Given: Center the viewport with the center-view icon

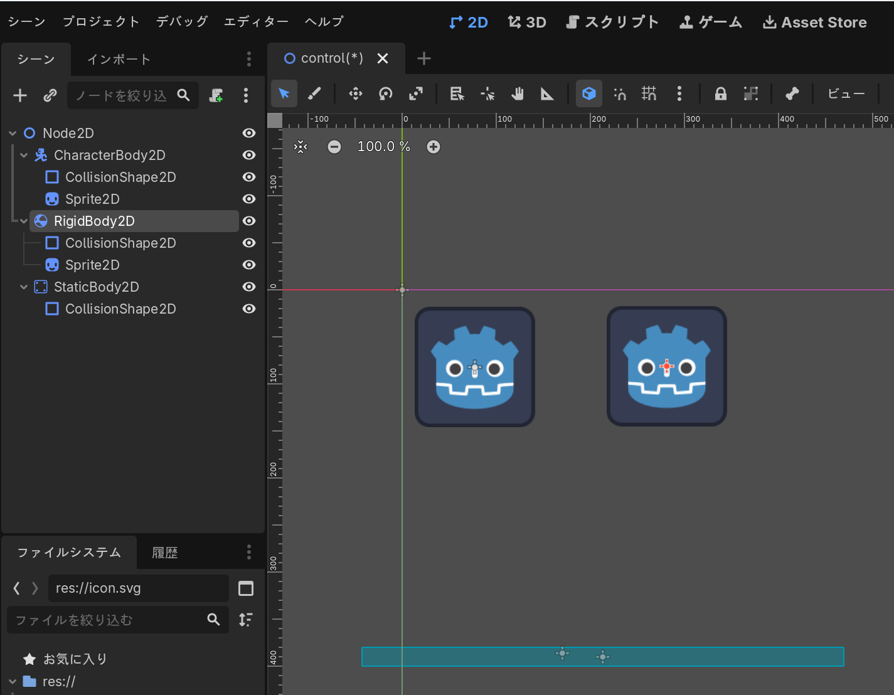Looking at the screenshot, I should click(301, 147).
